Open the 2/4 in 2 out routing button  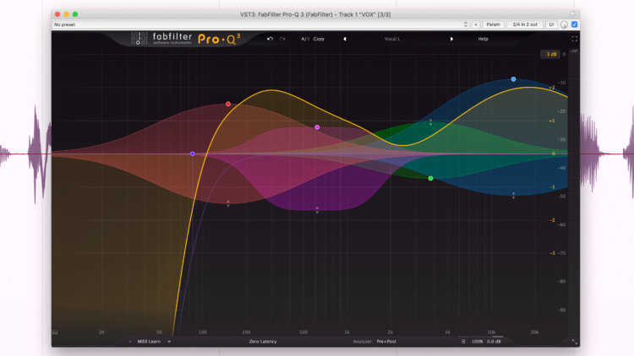pyautogui.click(x=525, y=24)
